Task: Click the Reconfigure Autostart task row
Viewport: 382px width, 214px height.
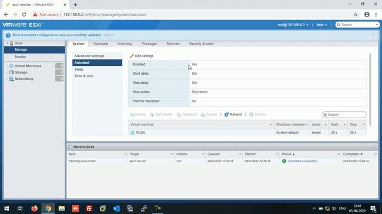Action: 222,161
